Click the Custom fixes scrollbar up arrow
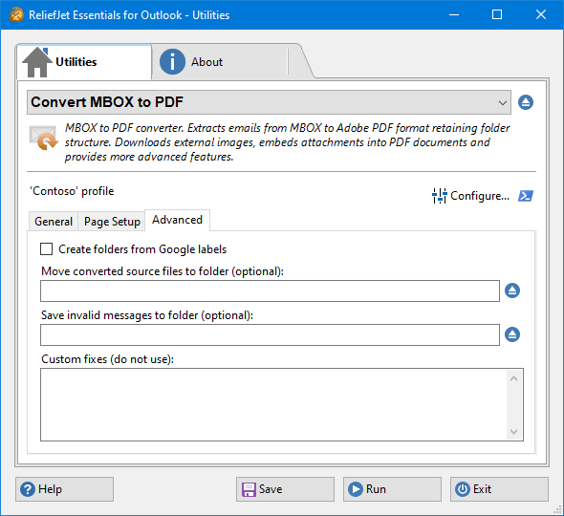 point(513,378)
